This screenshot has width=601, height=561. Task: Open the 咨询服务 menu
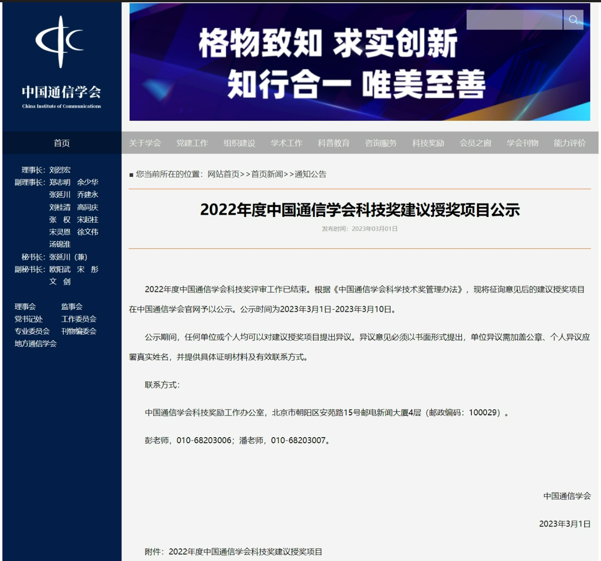pyautogui.click(x=381, y=143)
